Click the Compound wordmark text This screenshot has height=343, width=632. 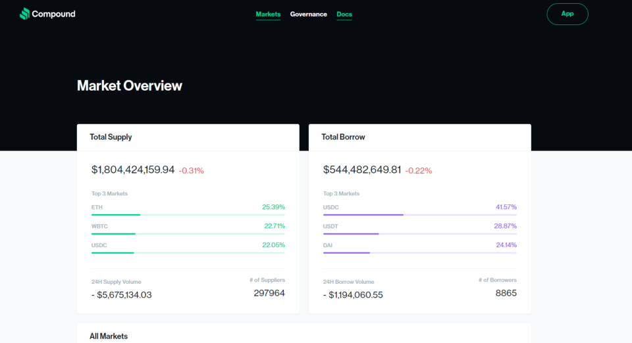pos(53,14)
